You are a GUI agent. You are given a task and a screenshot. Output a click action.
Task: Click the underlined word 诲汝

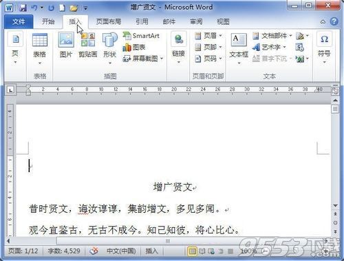pyautogui.click(x=88, y=209)
